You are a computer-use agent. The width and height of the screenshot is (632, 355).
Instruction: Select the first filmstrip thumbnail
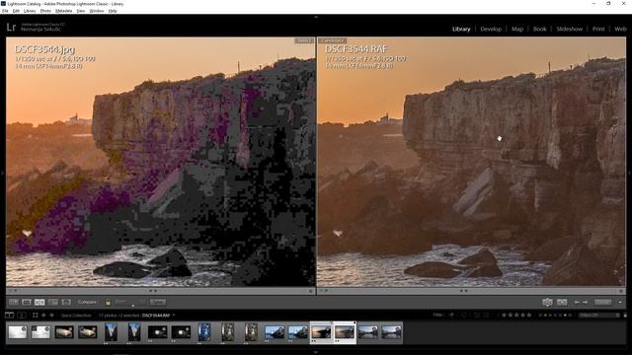coord(18,332)
